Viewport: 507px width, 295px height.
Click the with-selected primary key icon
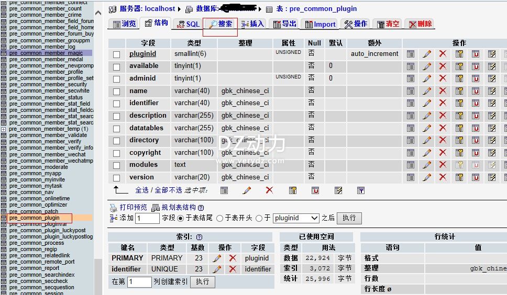point(293,190)
